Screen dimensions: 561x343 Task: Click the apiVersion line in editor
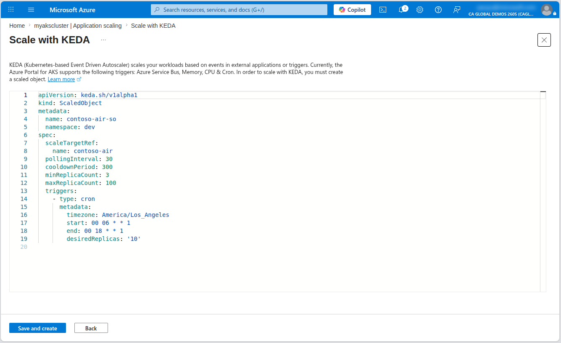[x=88, y=95]
